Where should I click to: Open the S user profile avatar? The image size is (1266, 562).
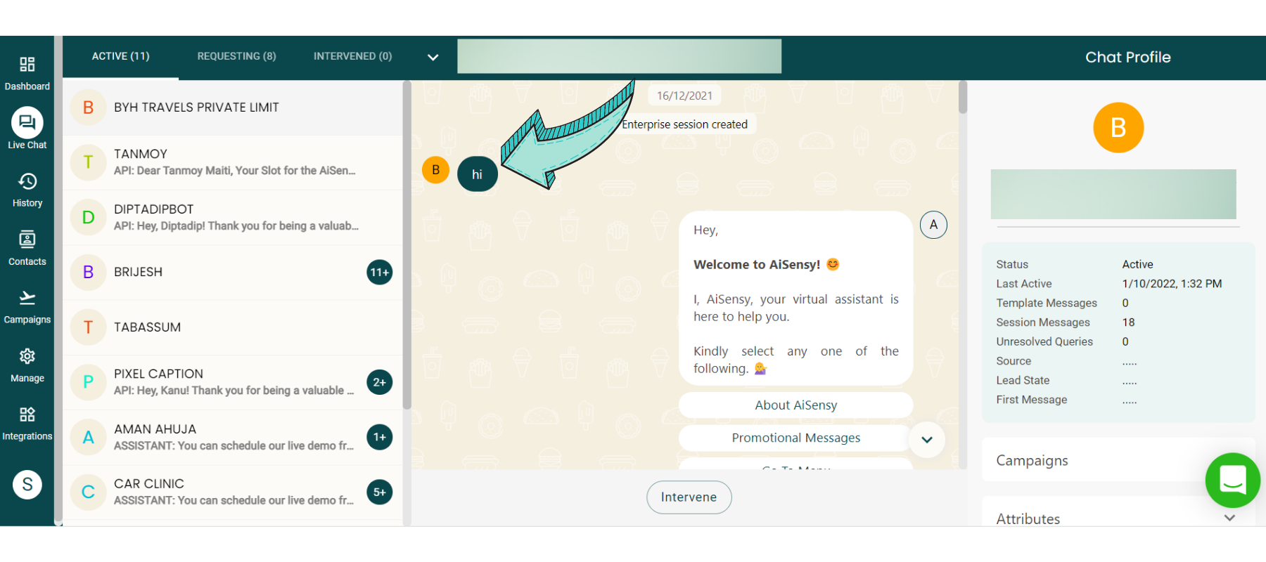point(27,484)
